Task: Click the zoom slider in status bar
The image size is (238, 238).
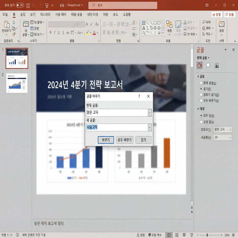Action: click(x=207, y=235)
